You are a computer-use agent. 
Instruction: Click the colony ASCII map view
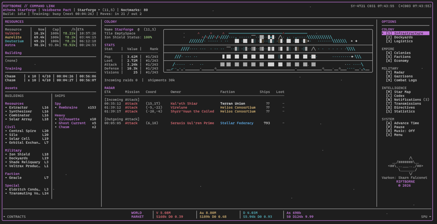point(268,51)
